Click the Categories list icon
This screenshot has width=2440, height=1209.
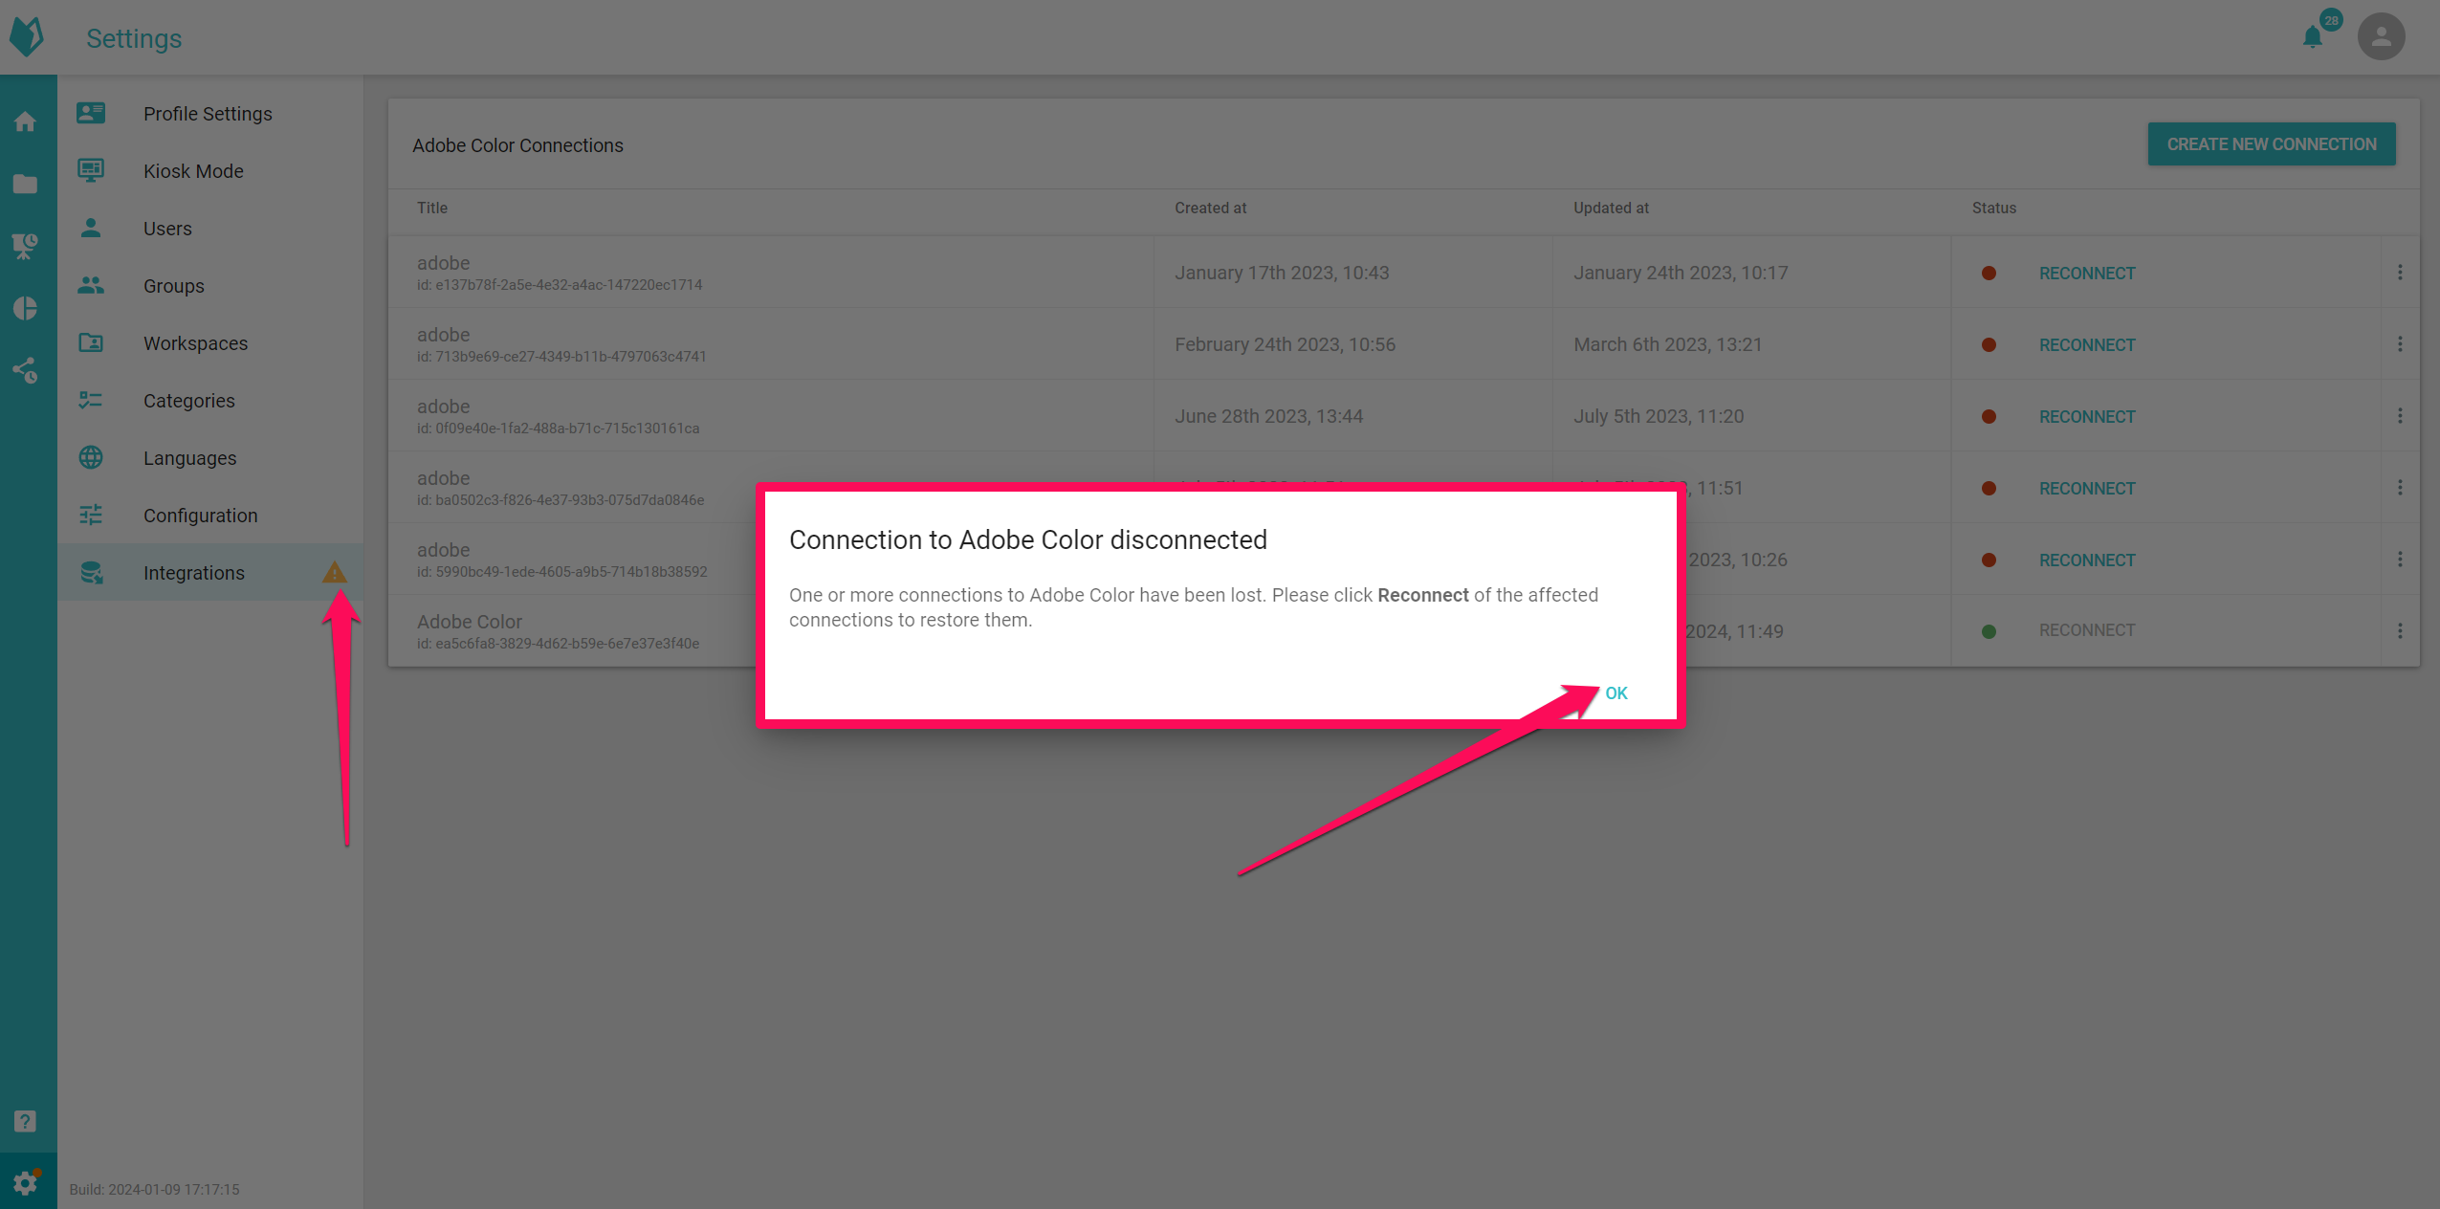coord(91,400)
